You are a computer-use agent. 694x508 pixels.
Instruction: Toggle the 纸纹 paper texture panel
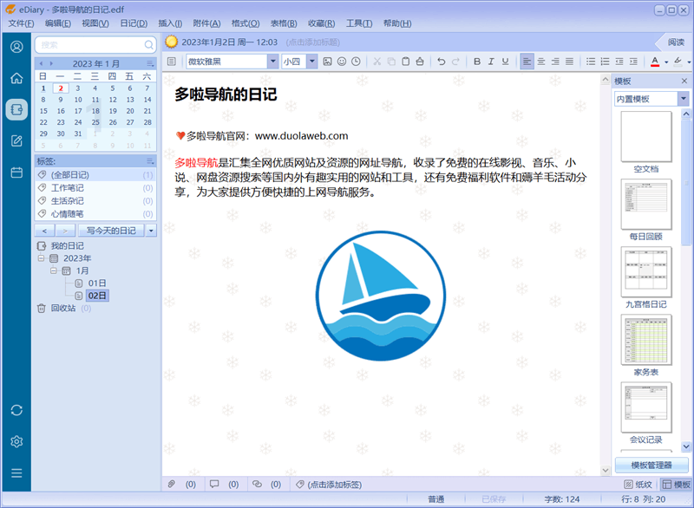638,485
